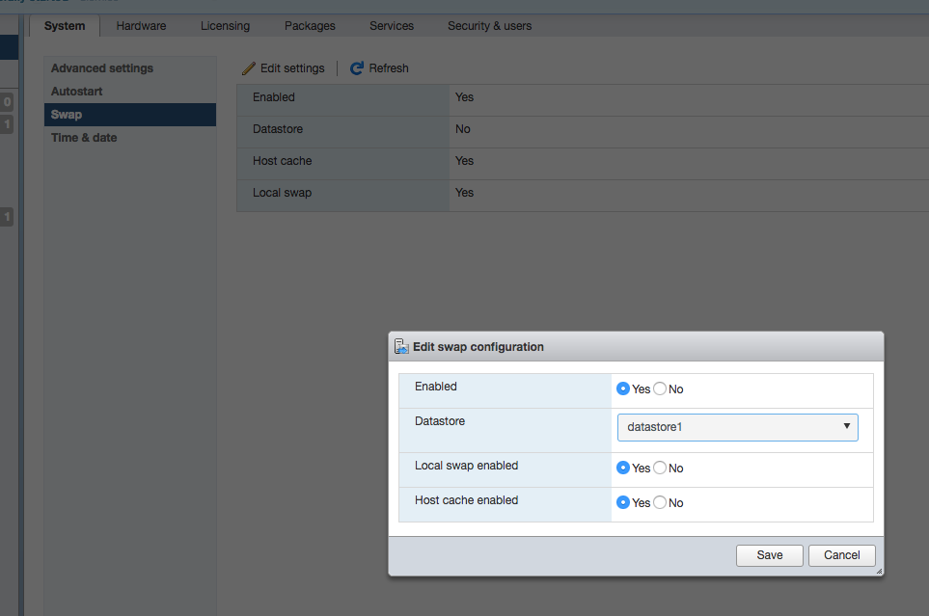Open the datastore1 dropdown

[x=738, y=427]
